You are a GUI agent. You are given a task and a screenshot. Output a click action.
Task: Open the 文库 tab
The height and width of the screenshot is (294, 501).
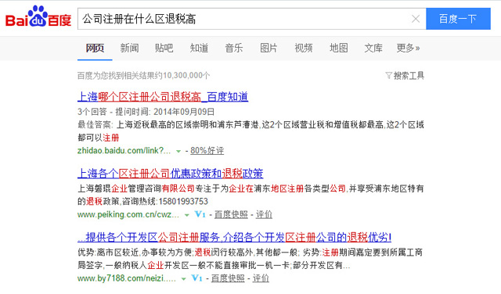click(x=373, y=48)
